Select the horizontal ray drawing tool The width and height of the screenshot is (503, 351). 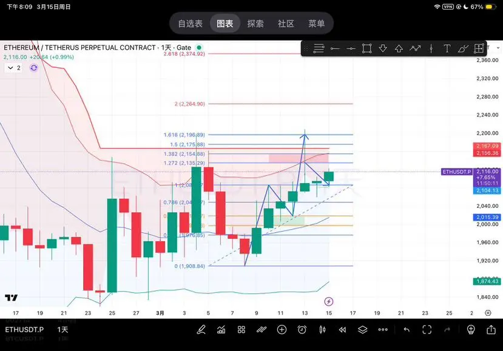click(x=351, y=48)
